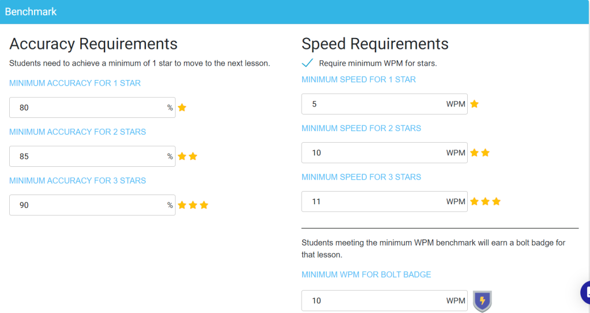590x313 pixels.
Task: Click the bolt badge description paragraph
Action: (434, 249)
